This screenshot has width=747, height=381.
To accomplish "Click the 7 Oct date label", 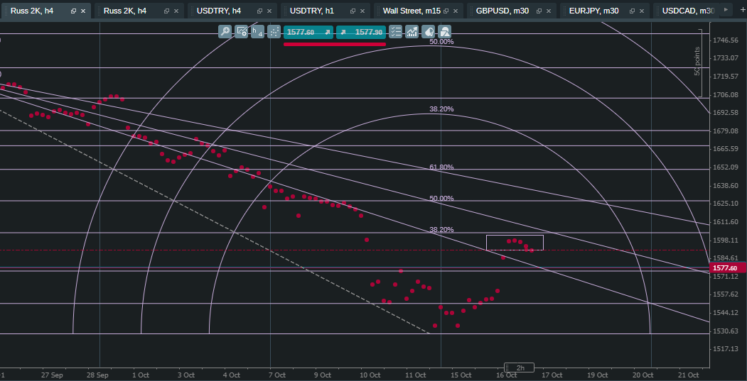I will click(x=277, y=375).
